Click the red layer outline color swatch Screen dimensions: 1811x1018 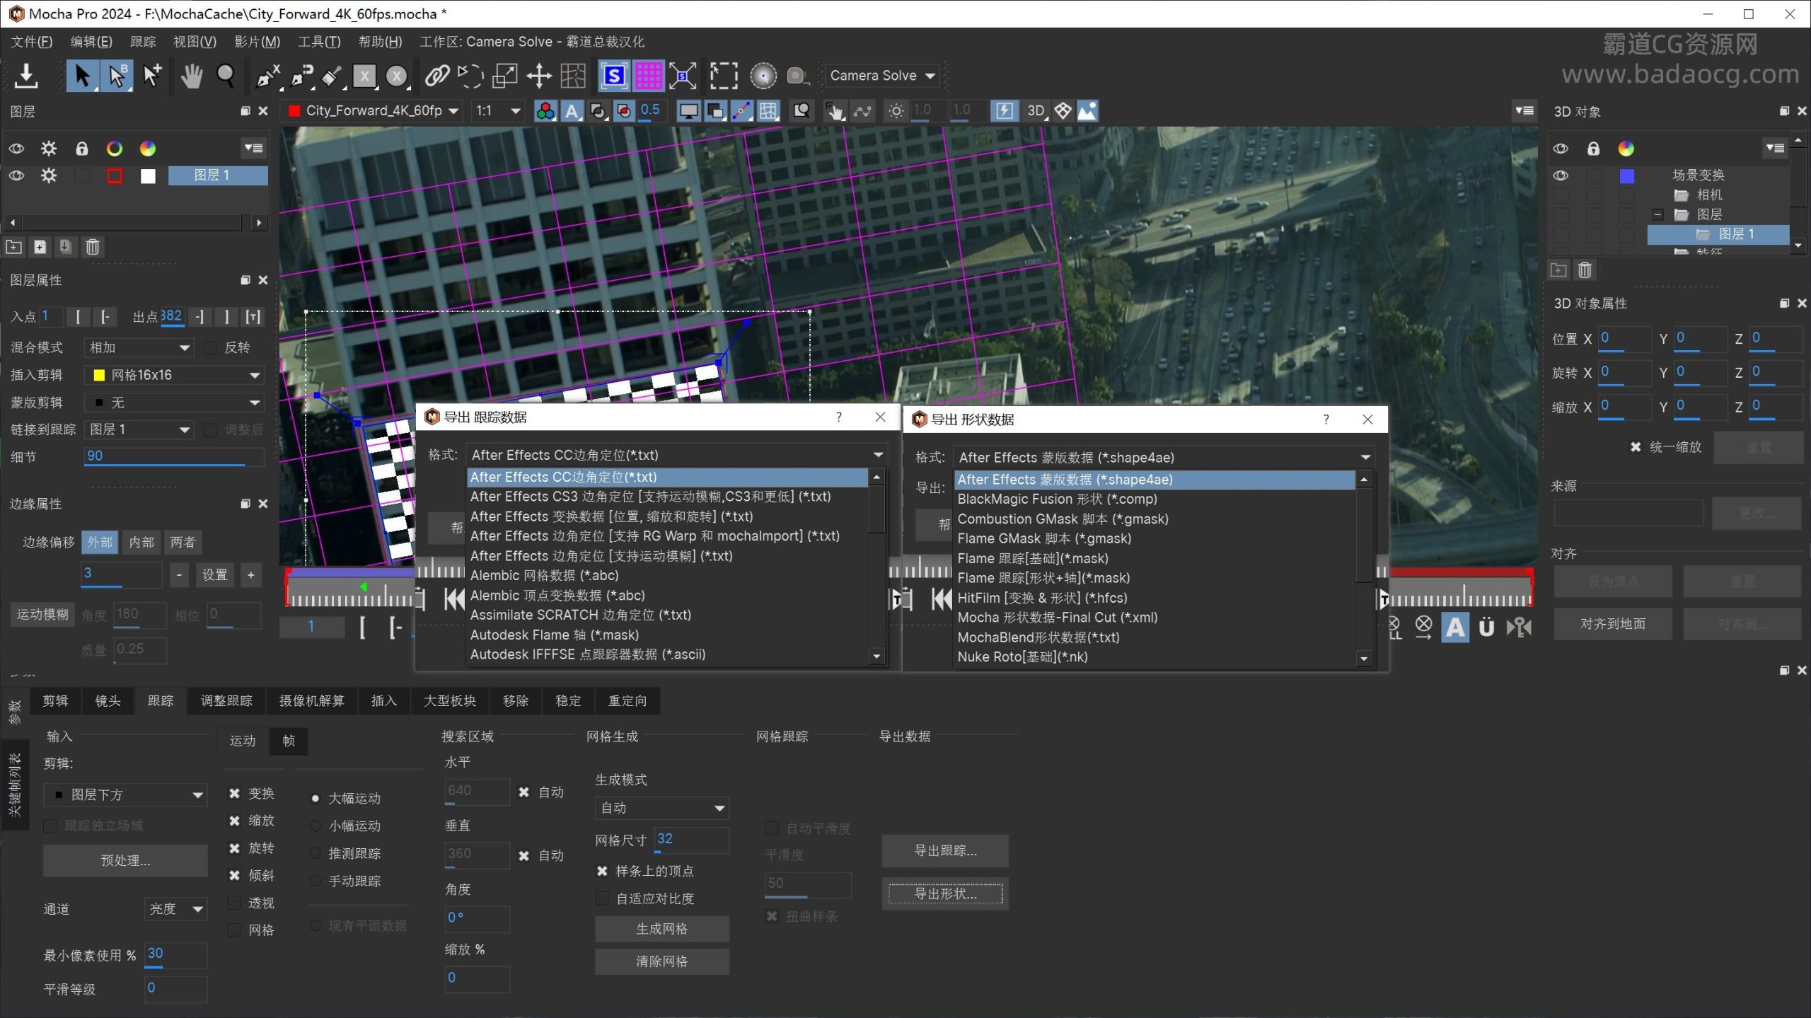pos(115,175)
